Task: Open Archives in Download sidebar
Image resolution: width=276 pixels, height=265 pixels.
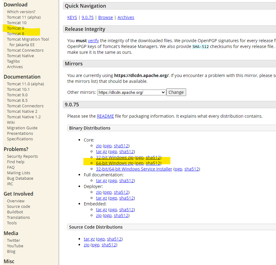Action: (15, 67)
